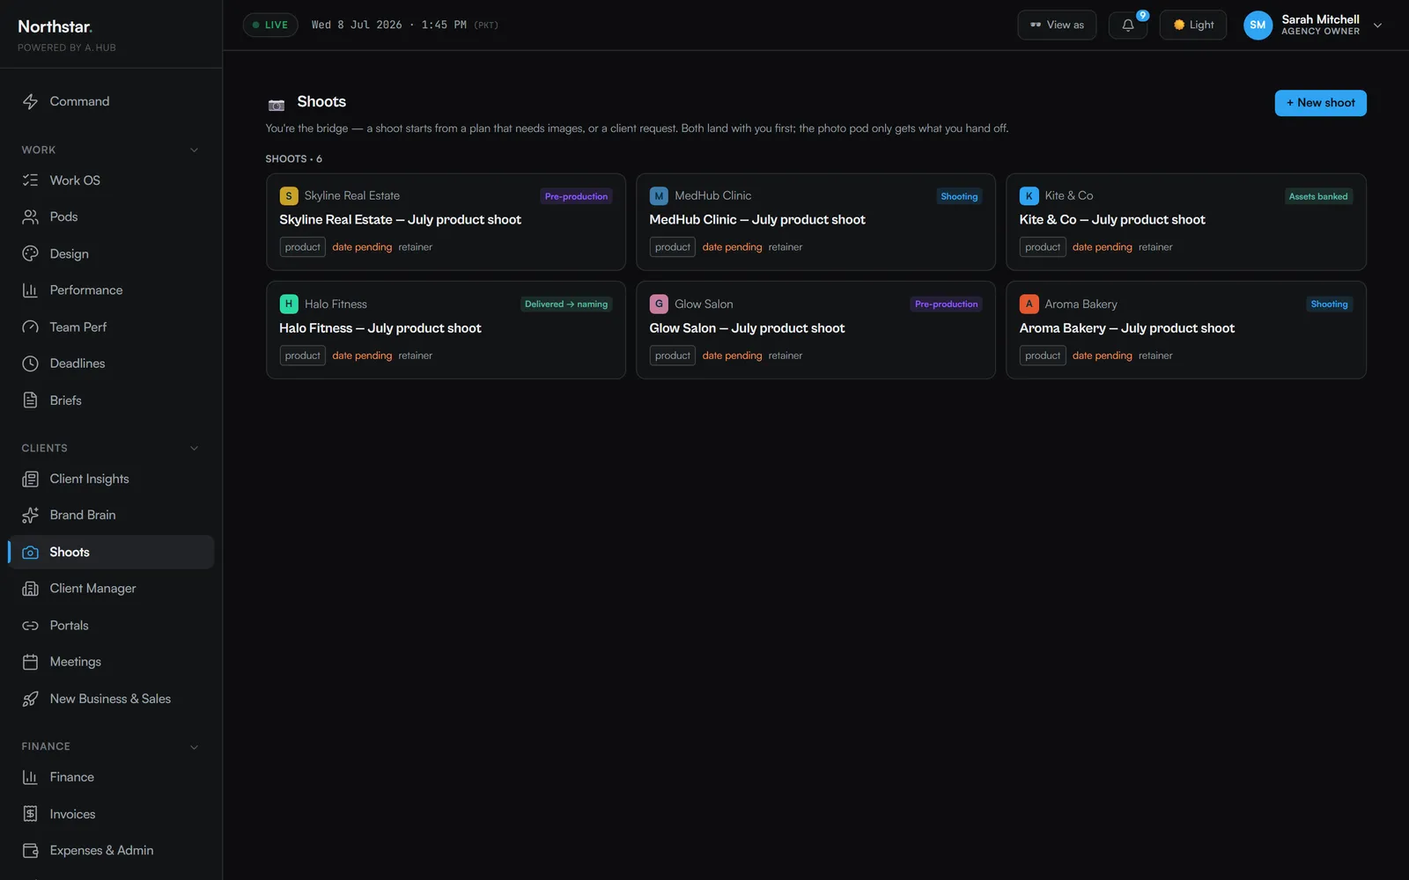Open Brand Brain sparkle icon
This screenshot has width=1409, height=880.
(x=30, y=515)
